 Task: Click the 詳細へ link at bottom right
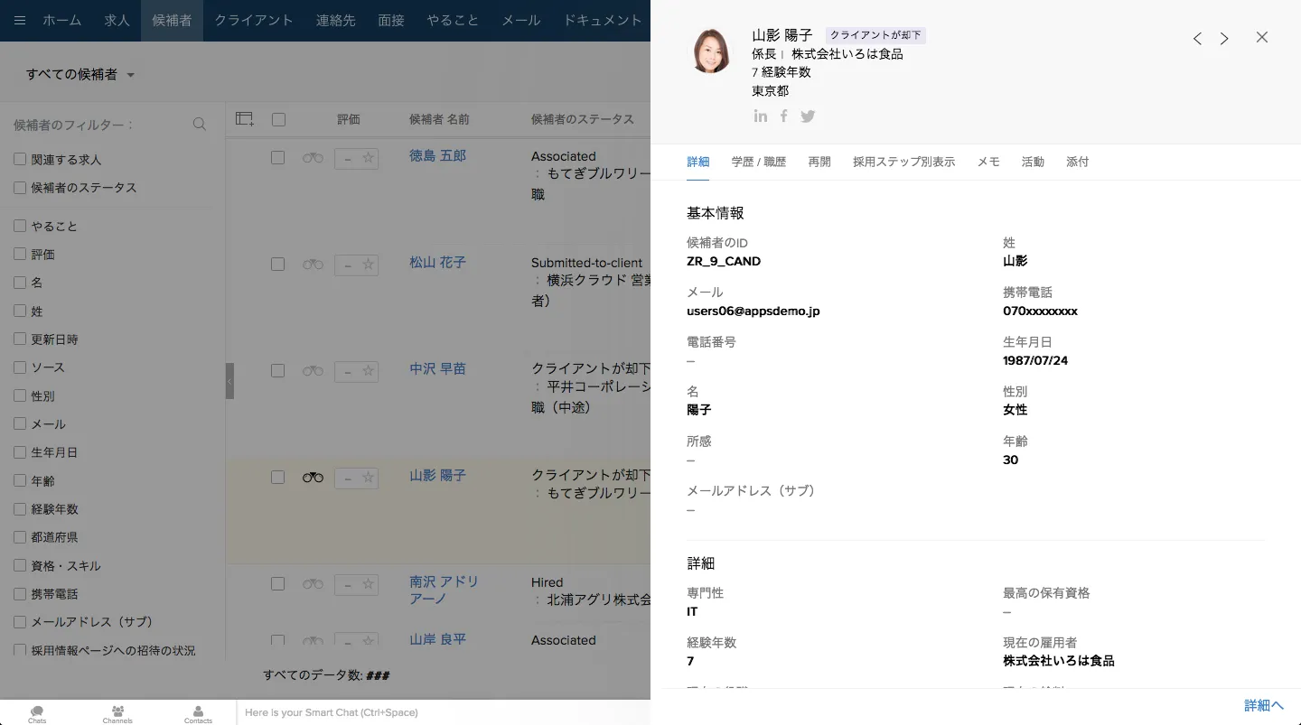coord(1263,706)
